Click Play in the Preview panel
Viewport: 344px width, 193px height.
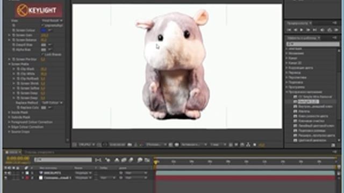(302, 30)
